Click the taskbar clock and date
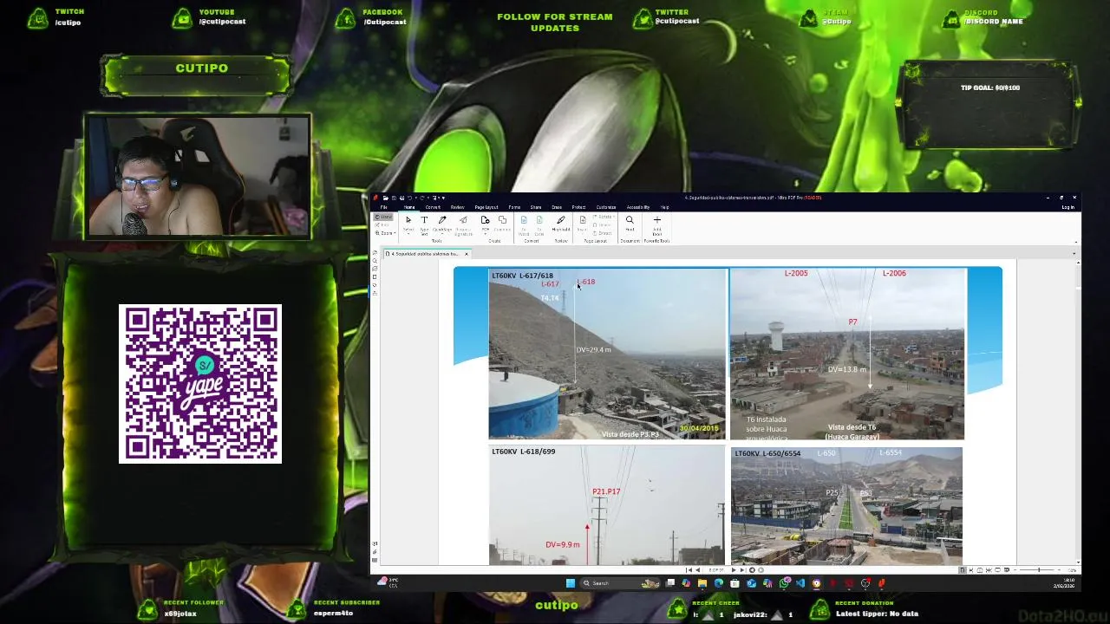 pyautogui.click(x=1064, y=583)
